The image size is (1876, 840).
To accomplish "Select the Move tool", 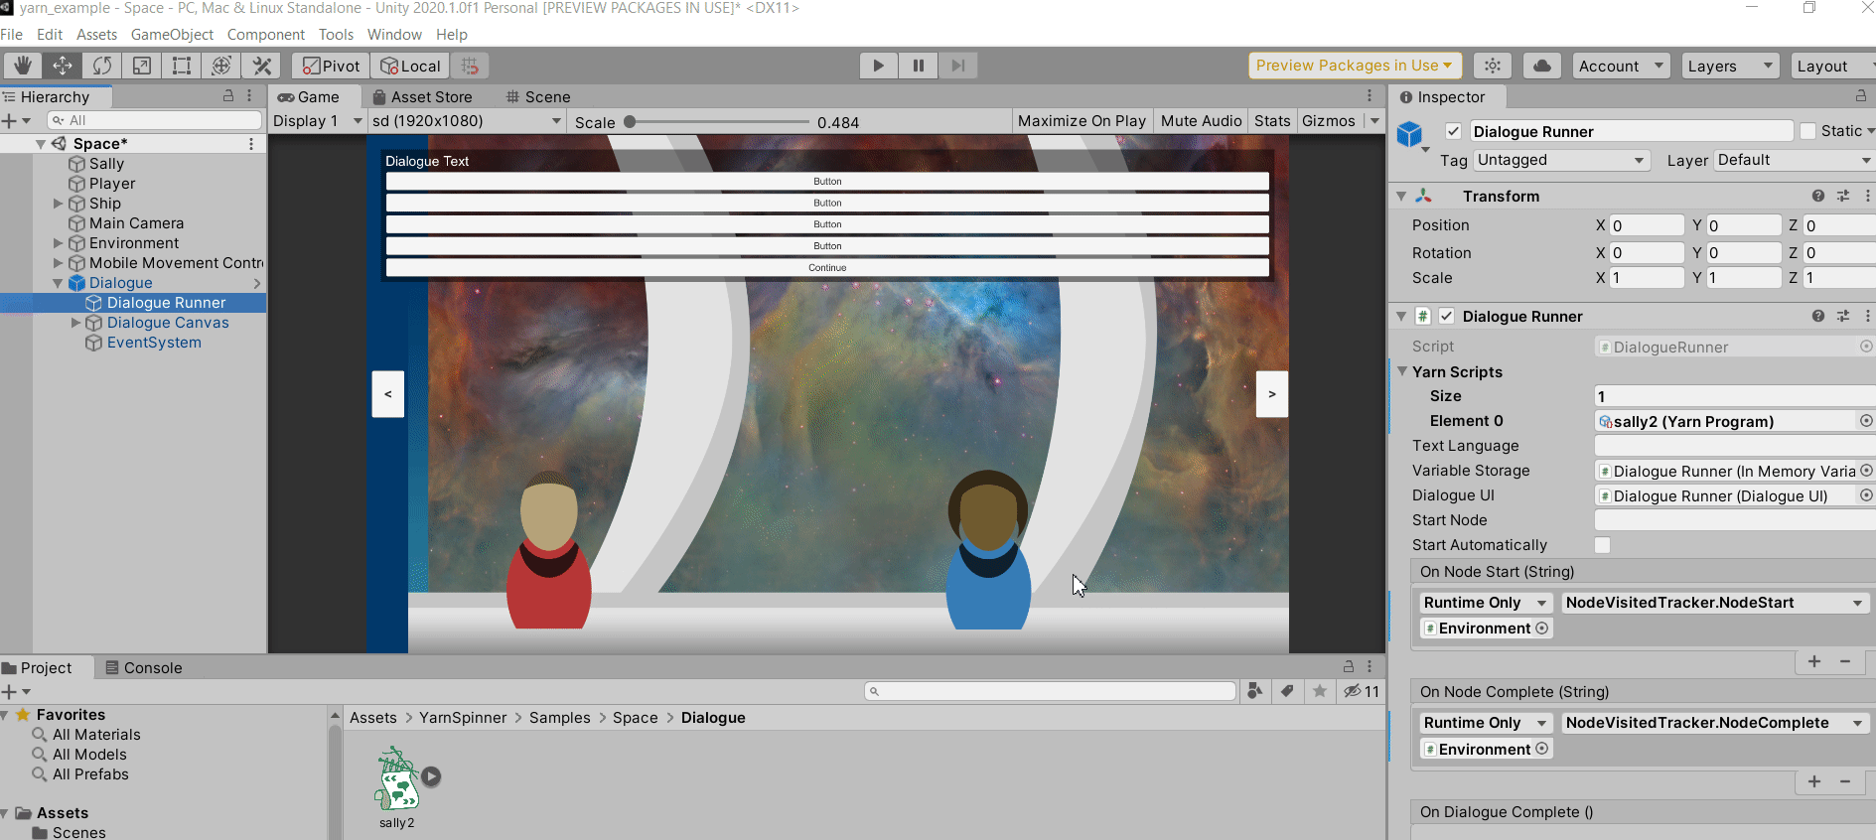I will point(62,66).
